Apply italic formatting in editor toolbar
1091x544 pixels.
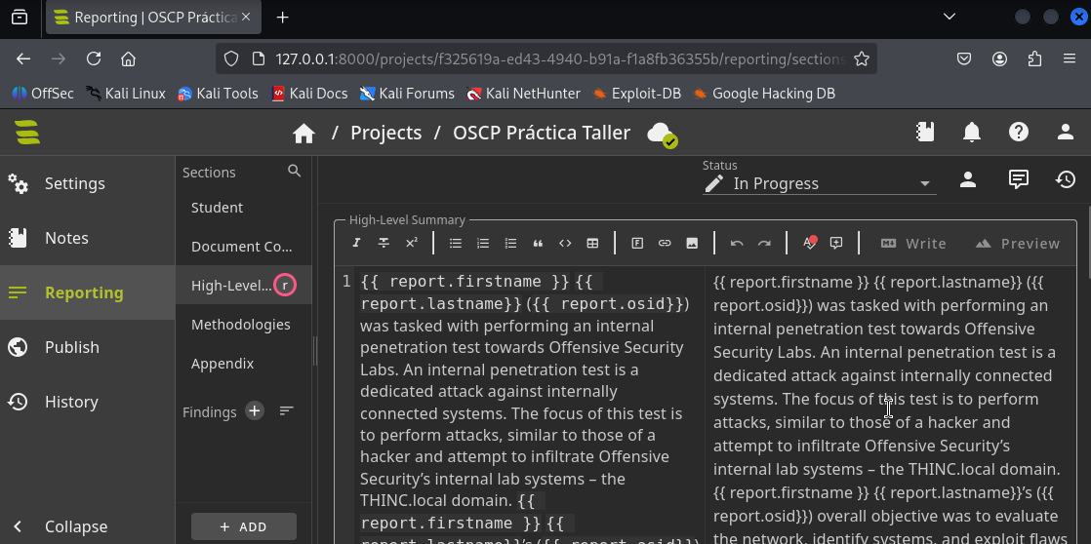356,243
